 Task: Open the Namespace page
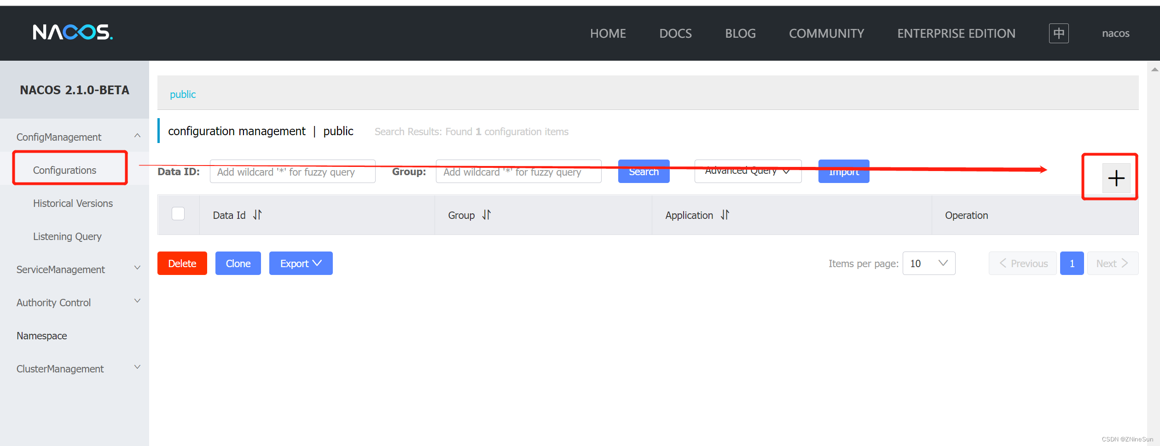pyautogui.click(x=42, y=336)
